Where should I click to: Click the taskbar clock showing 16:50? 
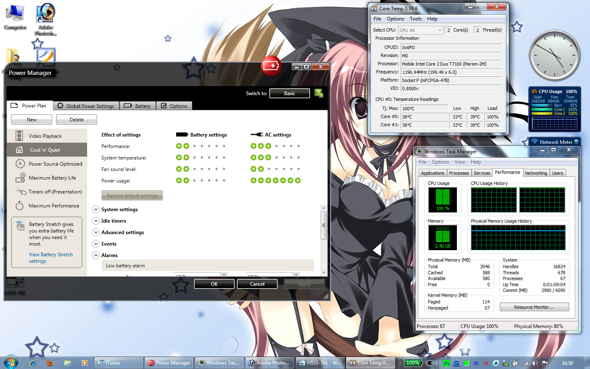(x=567, y=363)
